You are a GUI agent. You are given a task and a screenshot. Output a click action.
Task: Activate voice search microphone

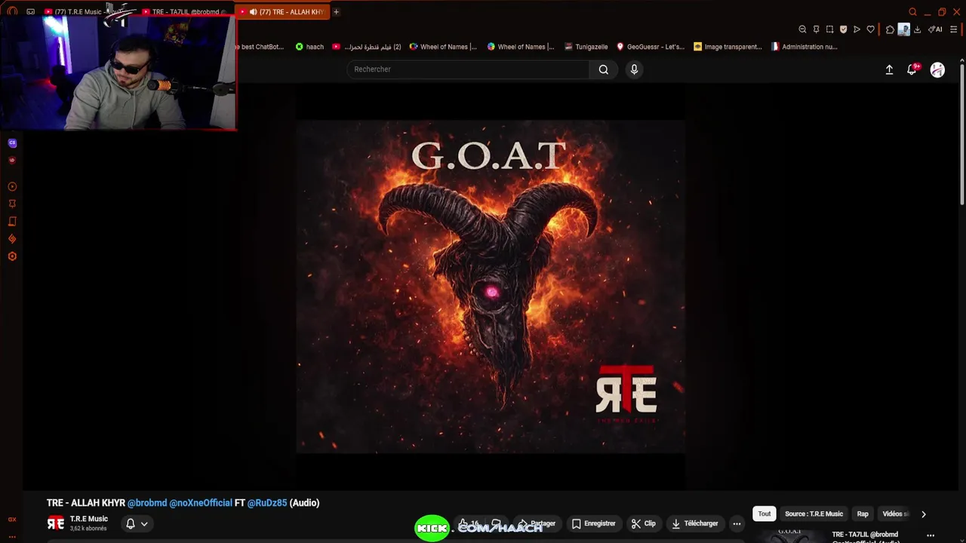634,69
